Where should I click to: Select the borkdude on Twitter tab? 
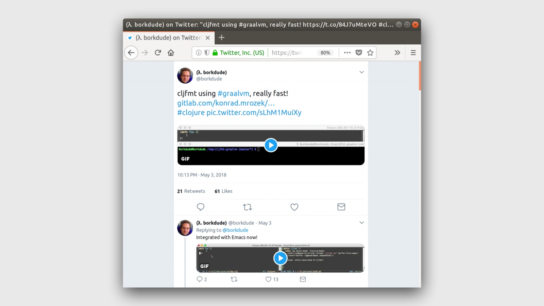169,38
